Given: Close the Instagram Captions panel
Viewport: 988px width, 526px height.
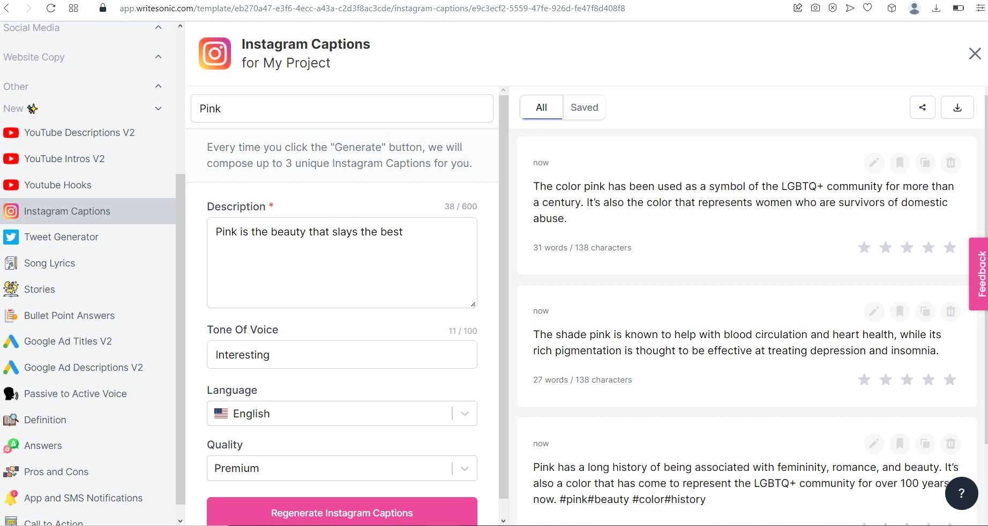Looking at the screenshot, I should [x=975, y=54].
